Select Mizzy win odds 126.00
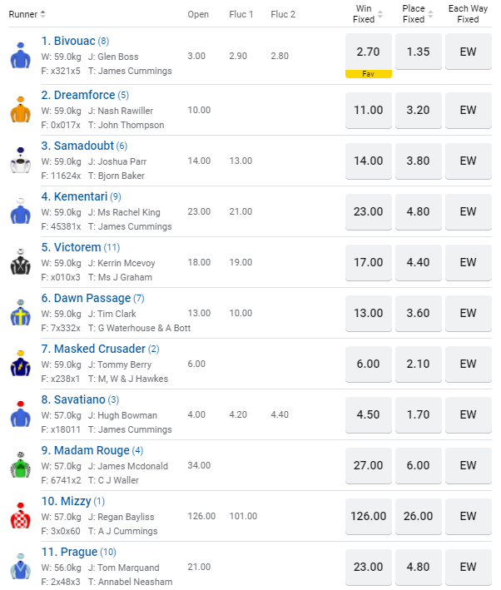The width and height of the screenshot is (501, 590). coord(368,516)
